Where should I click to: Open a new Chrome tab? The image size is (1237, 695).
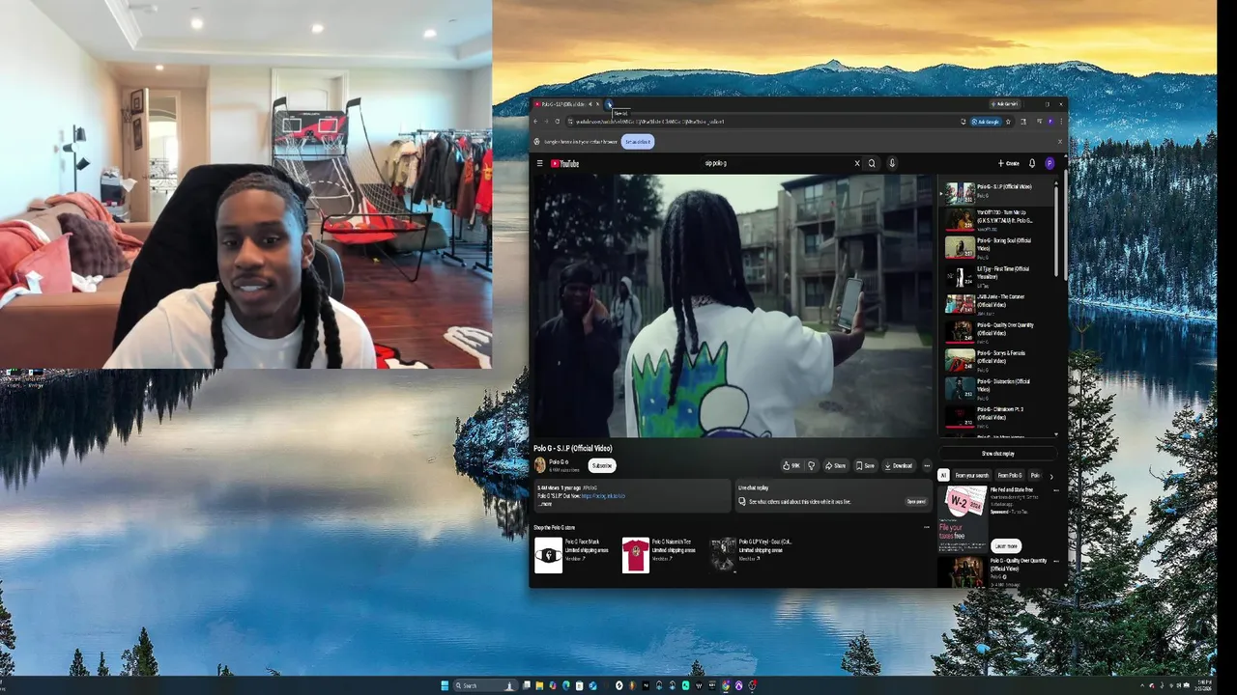(x=609, y=104)
